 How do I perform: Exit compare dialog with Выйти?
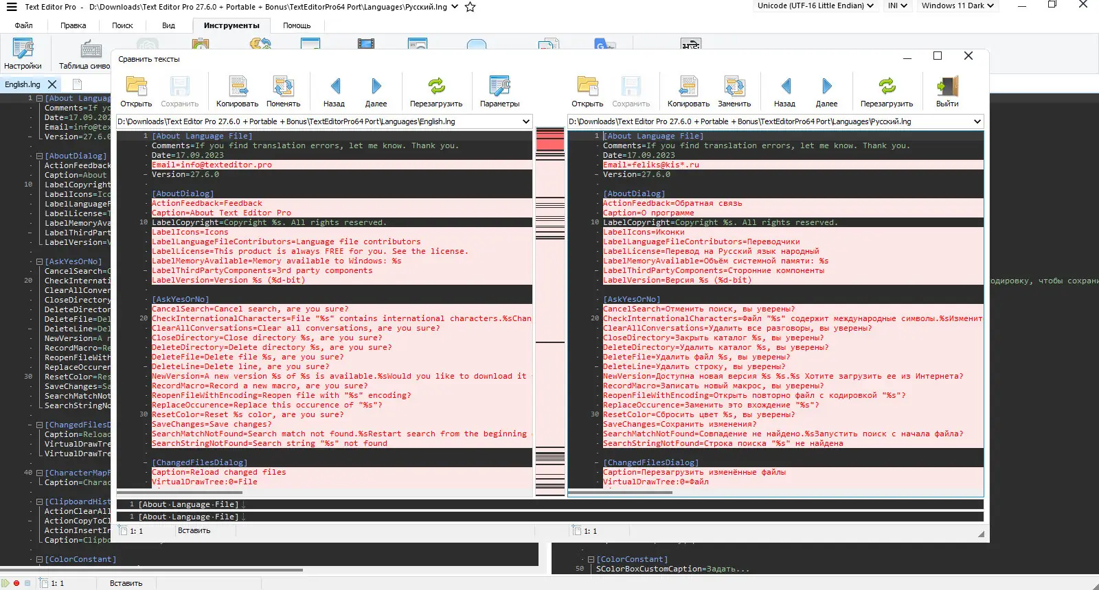pyautogui.click(x=947, y=91)
